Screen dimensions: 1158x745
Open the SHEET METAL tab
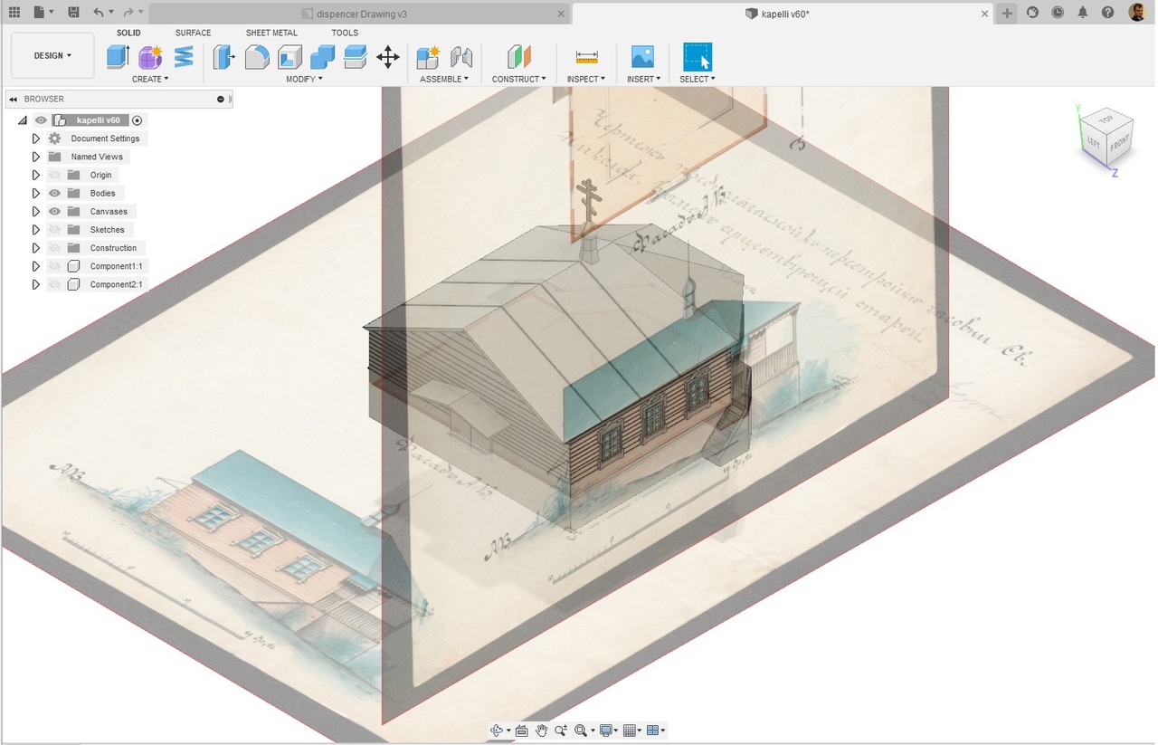pyautogui.click(x=271, y=33)
